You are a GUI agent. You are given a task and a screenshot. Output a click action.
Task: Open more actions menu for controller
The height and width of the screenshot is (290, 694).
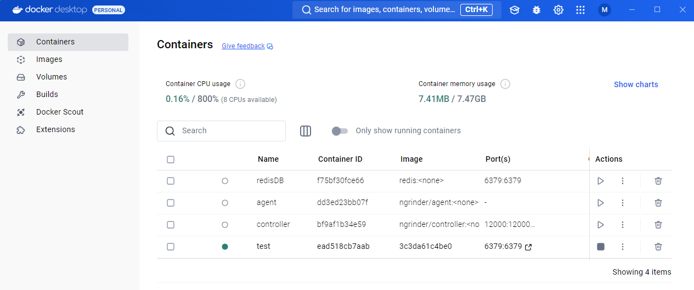click(x=623, y=225)
